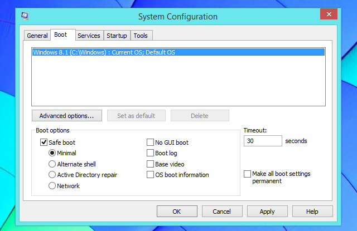Select the Minimal radio button
Image resolution: width=357 pixels, height=231 pixels.
point(52,153)
